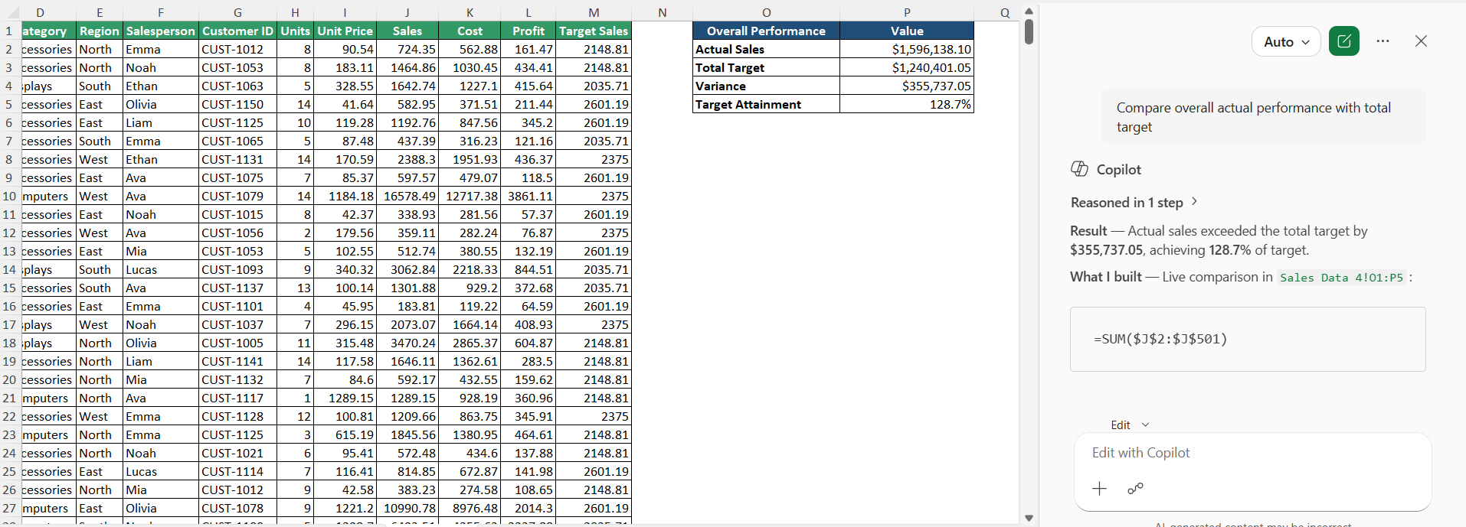Select column P header
The height and width of the screenshot is (527, 1466).
[907, 12]
